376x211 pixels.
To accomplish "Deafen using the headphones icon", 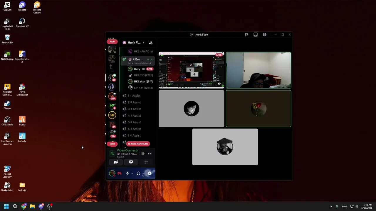I will pyautogui.click(x=138, y=173).
